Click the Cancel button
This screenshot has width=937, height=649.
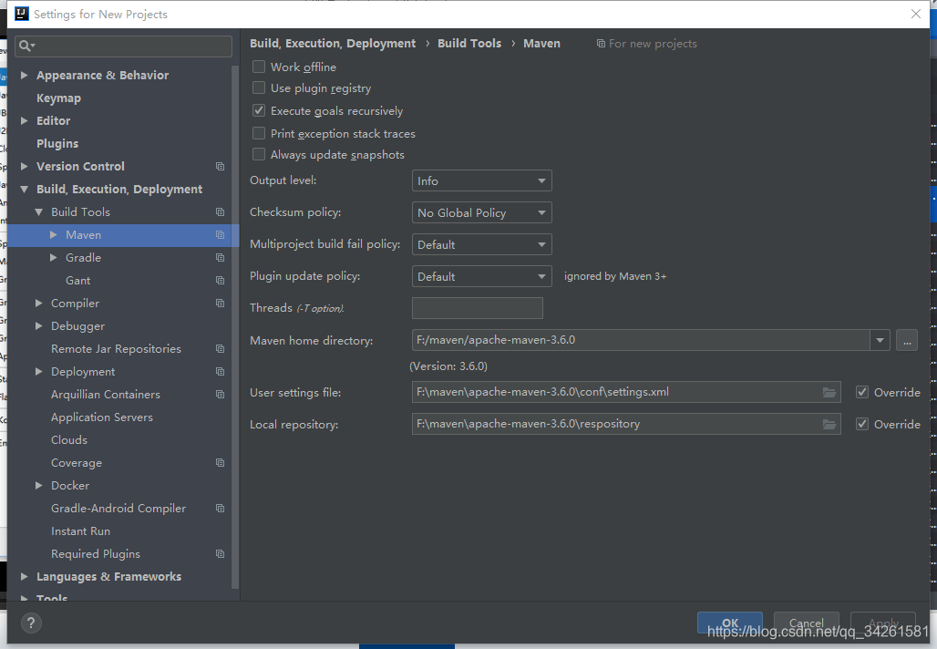(806, 623)
